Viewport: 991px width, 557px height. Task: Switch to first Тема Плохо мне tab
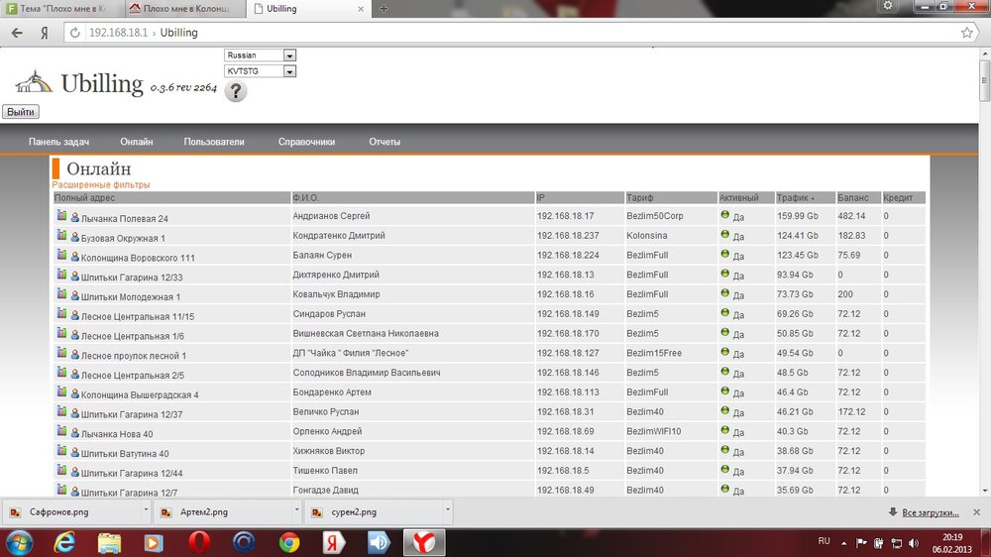tap(61, 9)
